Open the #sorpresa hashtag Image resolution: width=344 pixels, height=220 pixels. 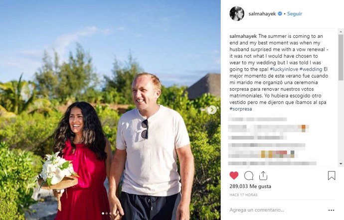pos(241,109)
